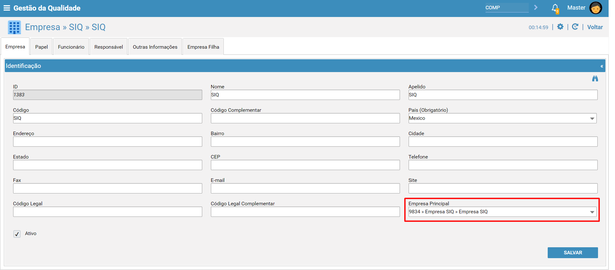Click the binoculars search icon
Image resolution: width=615 pixels, height=270 pixels.
point(595,78)
